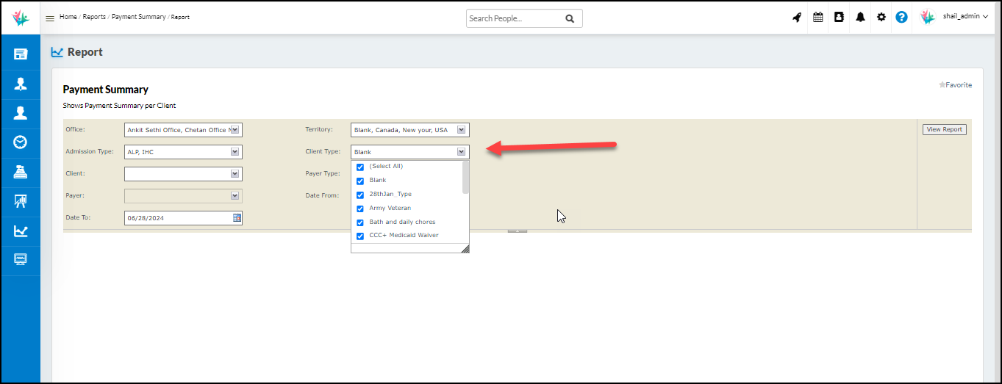
Task: Go to Reports in breadcrumb
Action: pyautogui.click(x=94, y=17)
